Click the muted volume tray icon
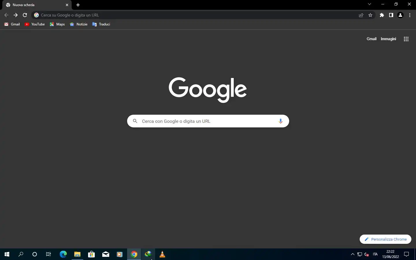Image resolution: width=416 pixels, height=260 pixels. (367, 254)
